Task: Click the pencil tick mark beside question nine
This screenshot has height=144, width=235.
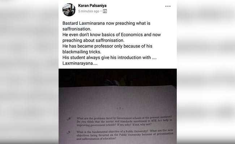Action: point(68,132)
